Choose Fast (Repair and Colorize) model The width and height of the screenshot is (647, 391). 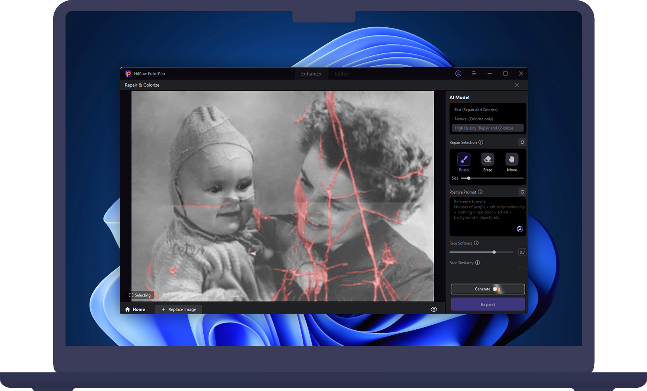pyautogui.click(x=476, y=110)
